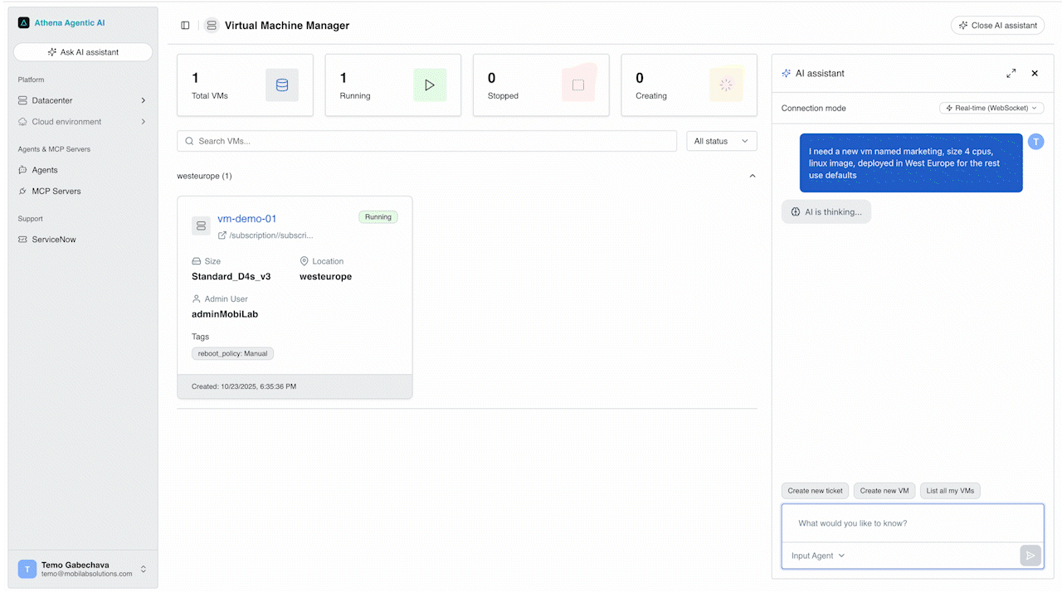Click the Creating spinner icon
Screen dimensions: 1062x597
click(726, 85)
